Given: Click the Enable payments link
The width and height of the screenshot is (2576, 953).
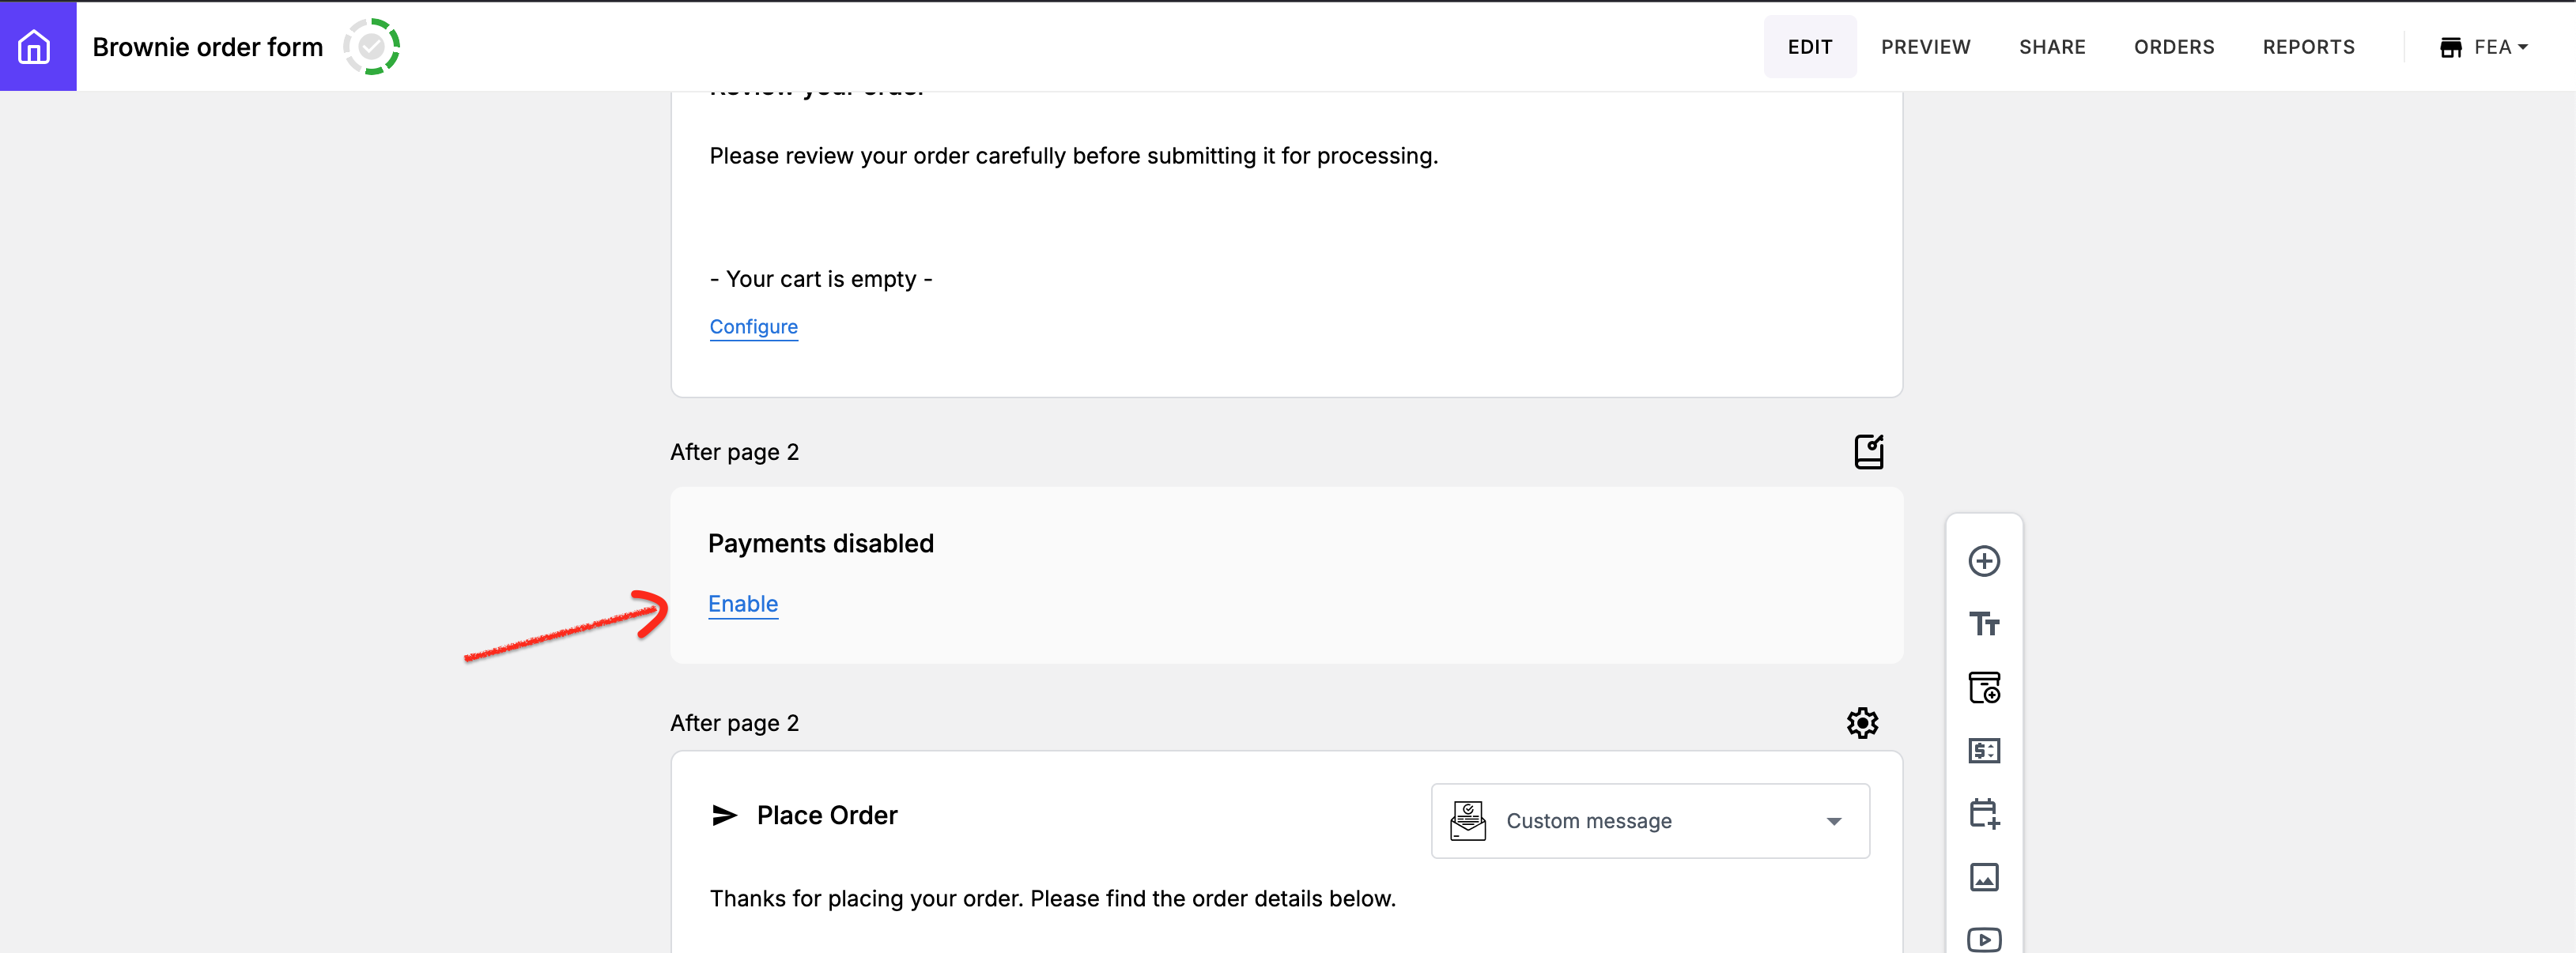Looking at the screenshot, I should point(743,605).
